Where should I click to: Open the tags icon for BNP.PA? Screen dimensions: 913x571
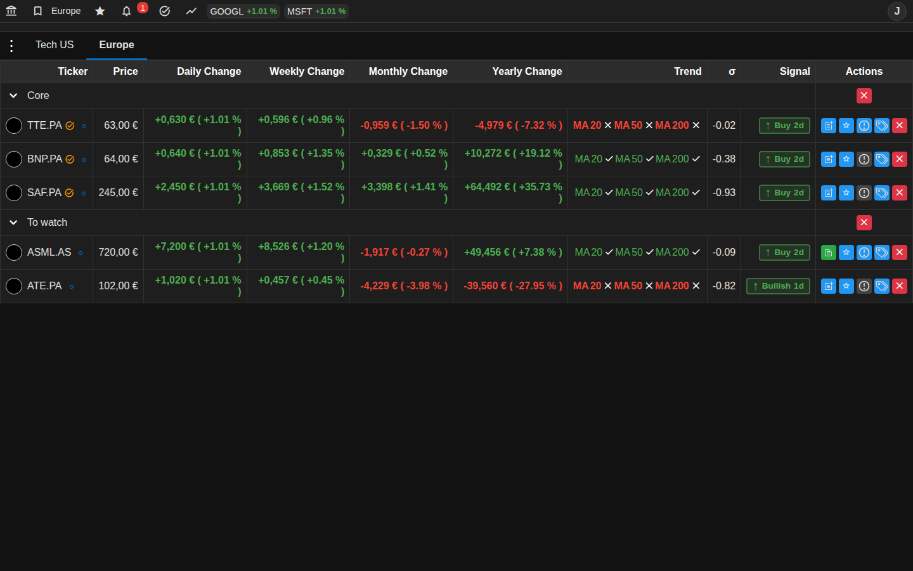point(882,159)
